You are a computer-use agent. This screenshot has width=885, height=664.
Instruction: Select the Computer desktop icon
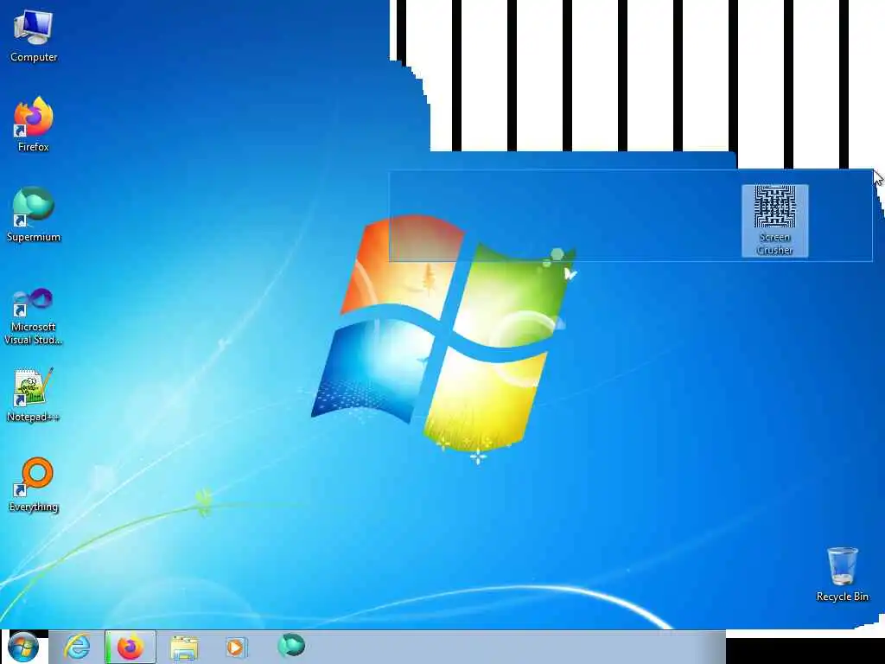[34, 36]
